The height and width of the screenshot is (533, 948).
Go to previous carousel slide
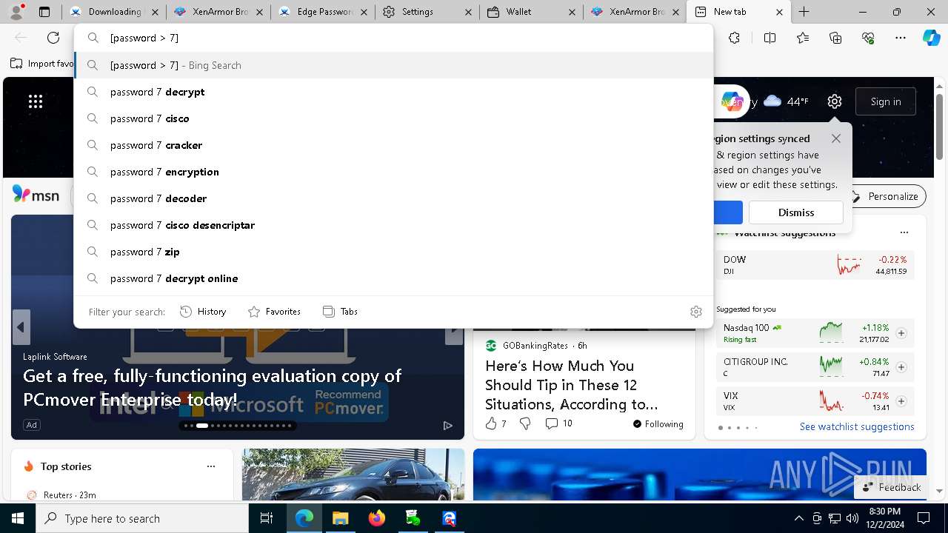coord(21,327)
